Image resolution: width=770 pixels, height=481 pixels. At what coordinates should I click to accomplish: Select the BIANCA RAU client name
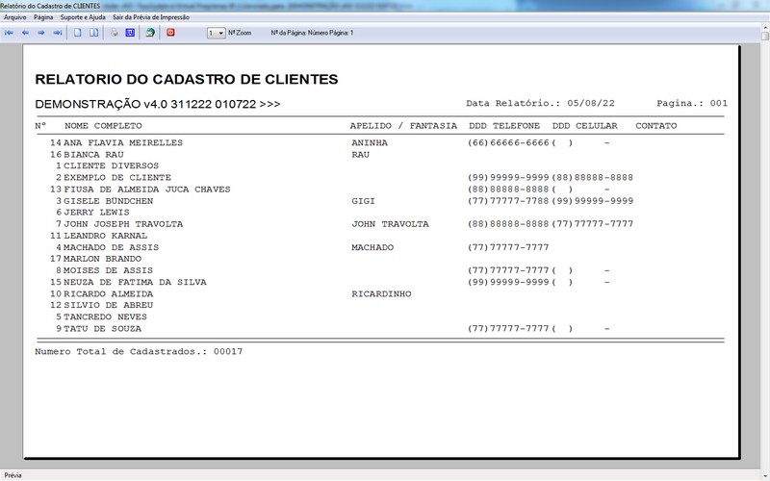(x=93, y=155)
